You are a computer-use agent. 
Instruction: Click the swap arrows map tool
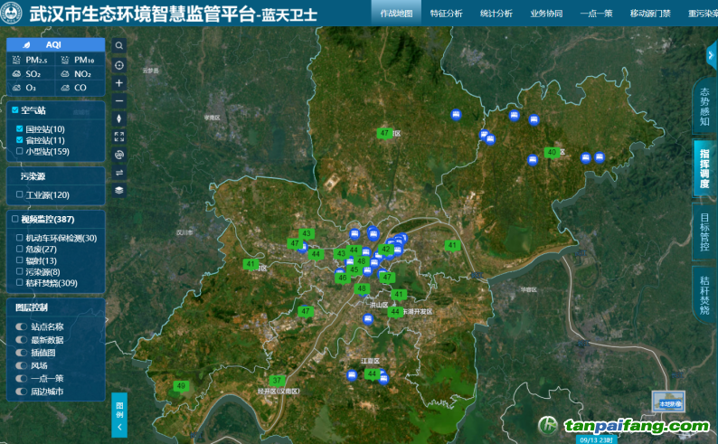point(119,173)
